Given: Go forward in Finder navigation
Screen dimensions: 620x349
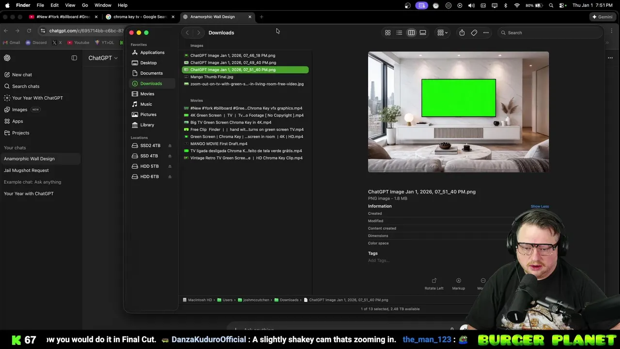Looking at the screenshot, I should point(198,32).
